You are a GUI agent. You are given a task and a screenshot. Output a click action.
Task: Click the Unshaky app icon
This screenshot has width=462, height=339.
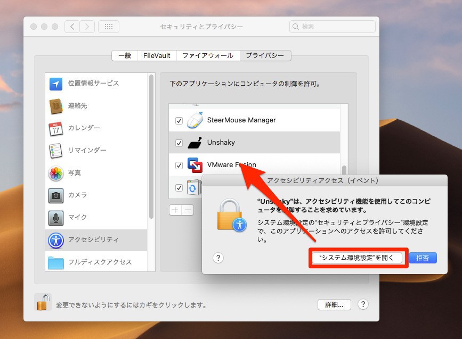pyautogui.click(x=195, y=143)
